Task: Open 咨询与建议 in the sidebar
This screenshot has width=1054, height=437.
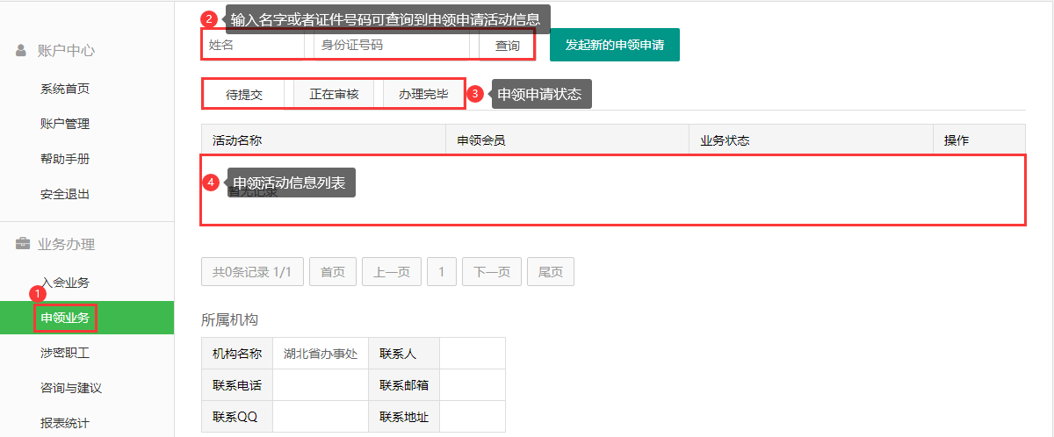Action: click(x=71, y=388)
